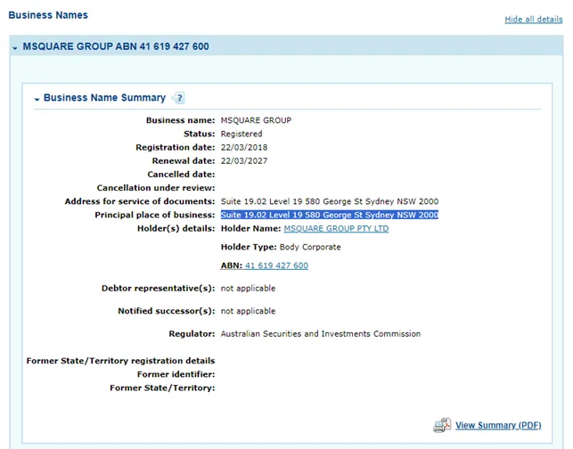
Task: Click the Status value Registered
Action: 241,135
